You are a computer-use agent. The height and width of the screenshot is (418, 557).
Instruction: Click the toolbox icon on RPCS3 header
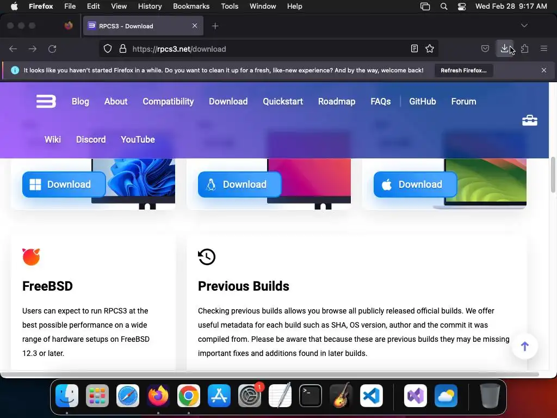530,120
